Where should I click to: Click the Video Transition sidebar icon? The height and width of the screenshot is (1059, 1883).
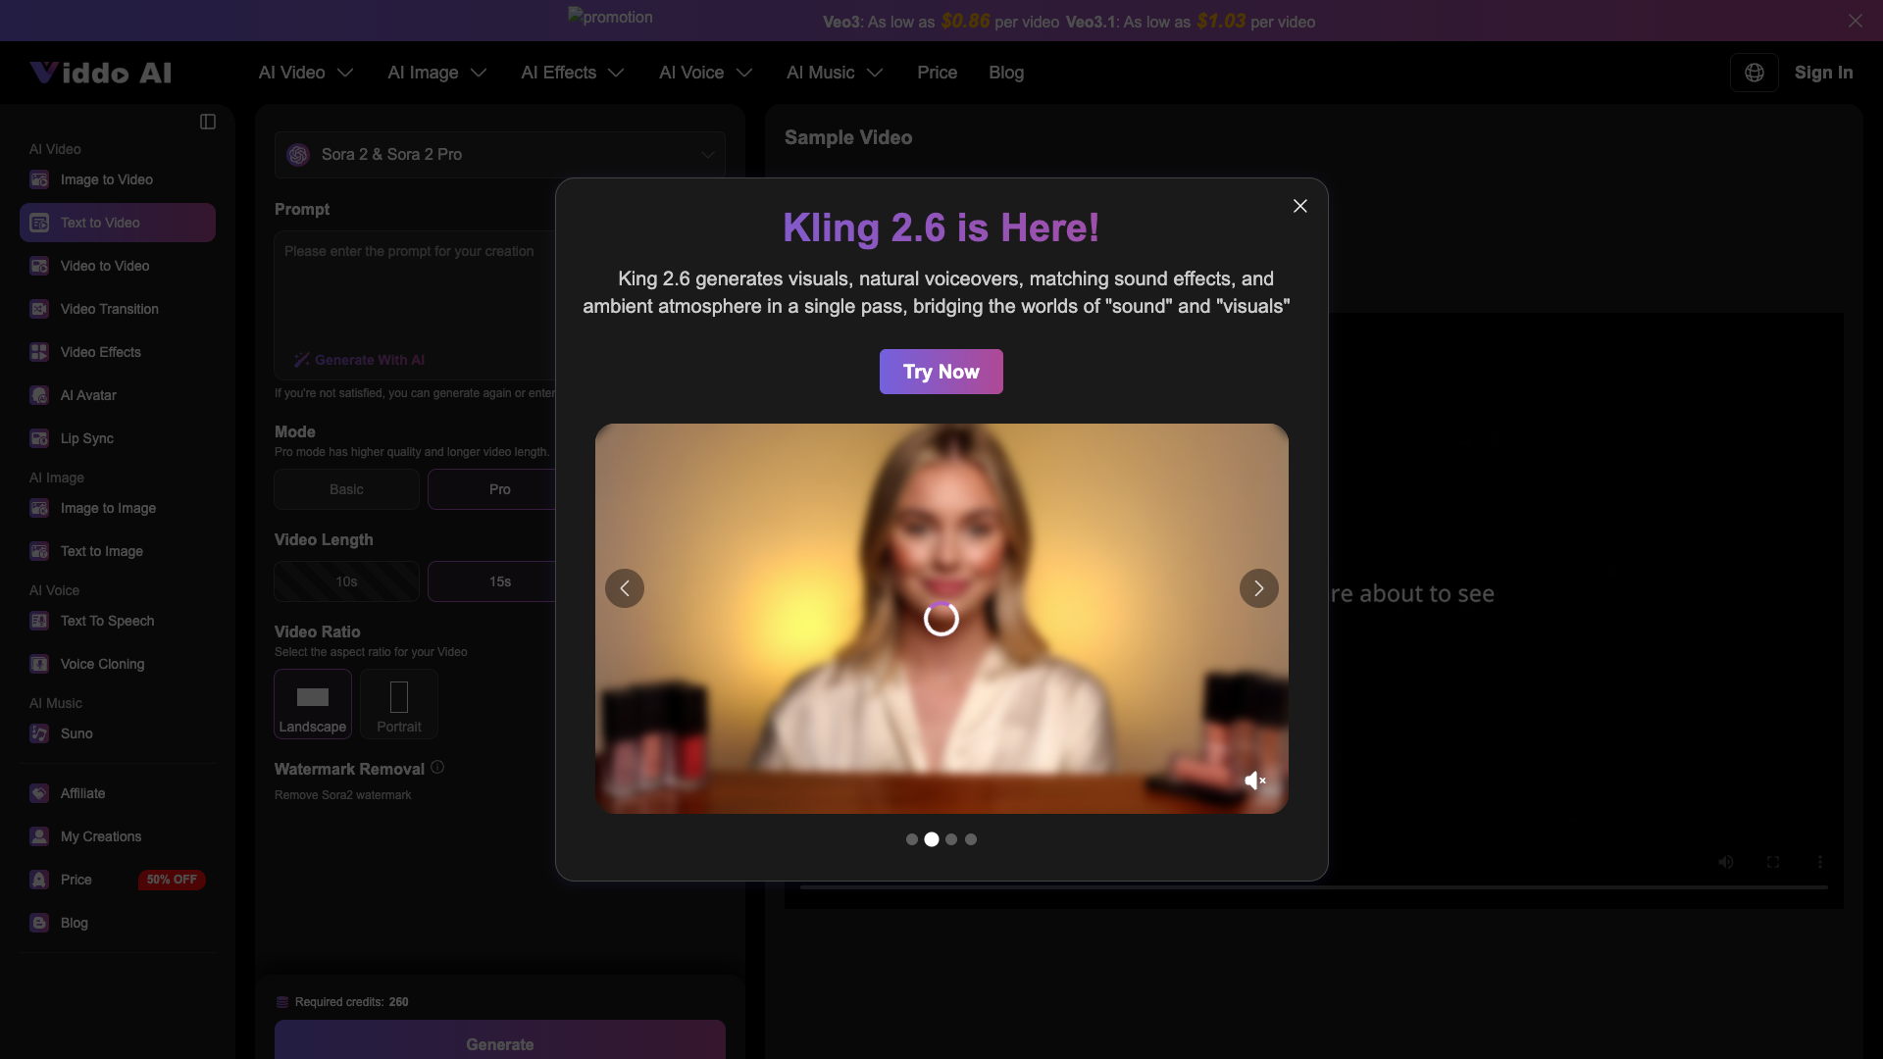(x=39, y=309)
